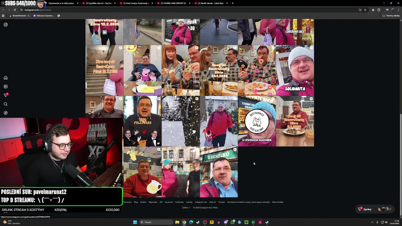Open the Chrome extensions puzzle icon

(x=379, y=10)
